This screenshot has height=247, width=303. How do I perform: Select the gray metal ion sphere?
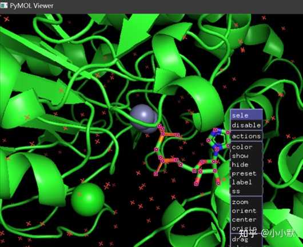(x=144, y=118)
